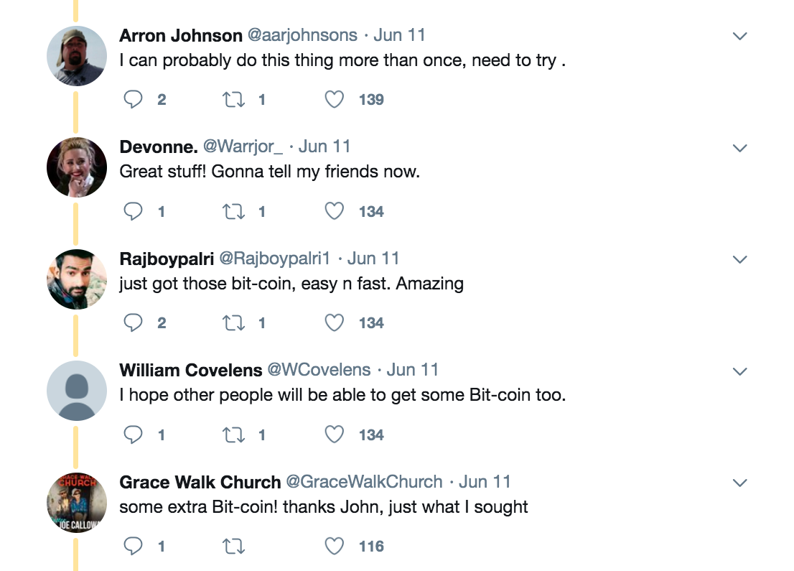Screen dimensions: 794x571
Task: Retweet Rajboypalri's bit-coin tweet
Action: tap(234, 322)
